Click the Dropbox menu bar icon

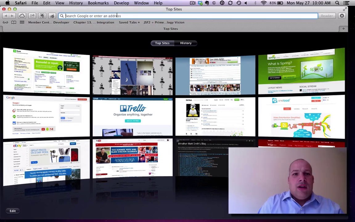(200, 3)
